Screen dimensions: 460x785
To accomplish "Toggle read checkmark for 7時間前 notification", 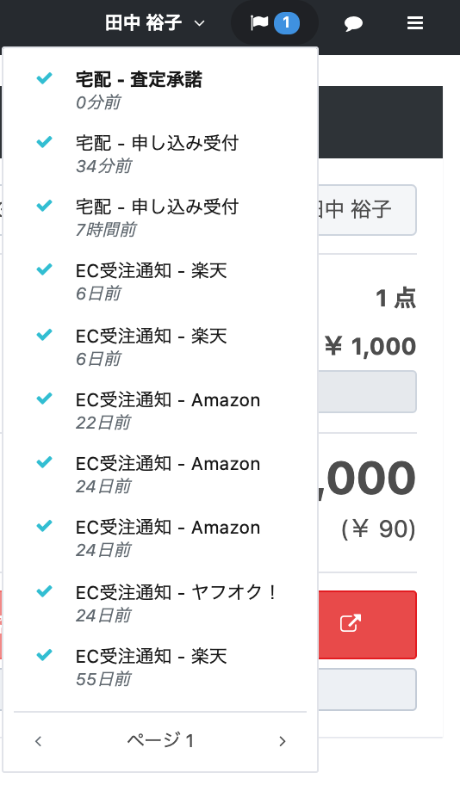I will pos(44,205).
